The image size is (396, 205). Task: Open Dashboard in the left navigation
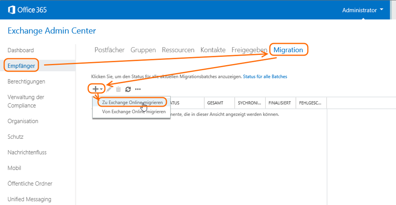tap(20, 50)
